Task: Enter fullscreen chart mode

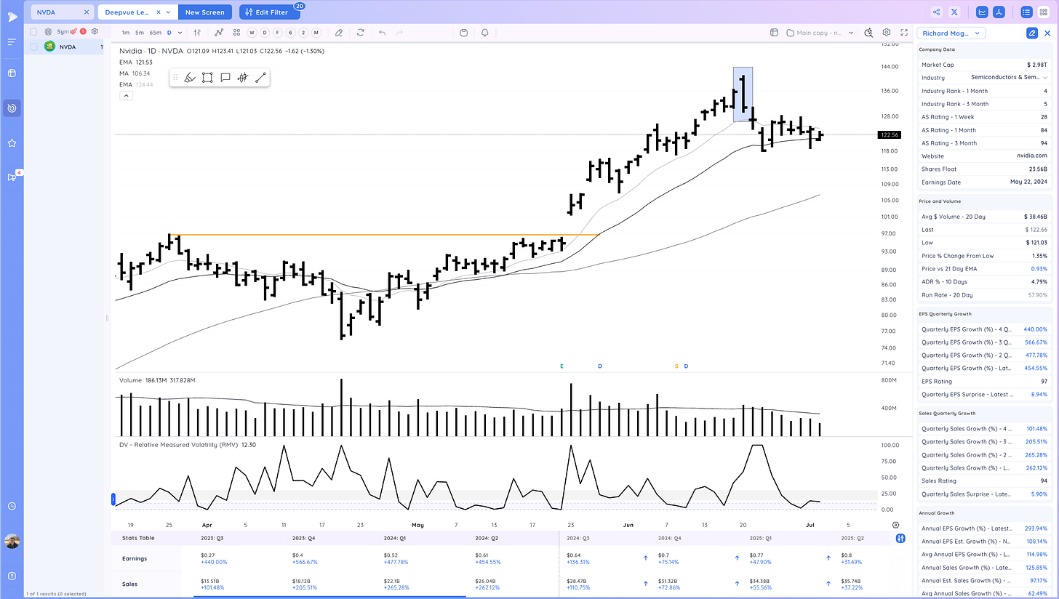Action: [x=904, y=33]
